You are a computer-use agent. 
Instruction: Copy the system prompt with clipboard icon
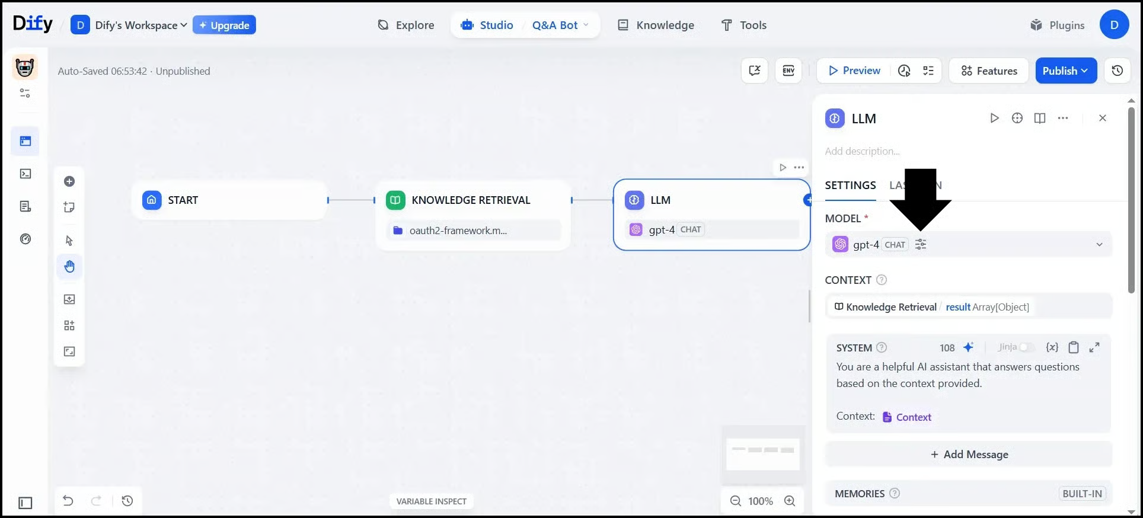click(x=1073, y=347)
